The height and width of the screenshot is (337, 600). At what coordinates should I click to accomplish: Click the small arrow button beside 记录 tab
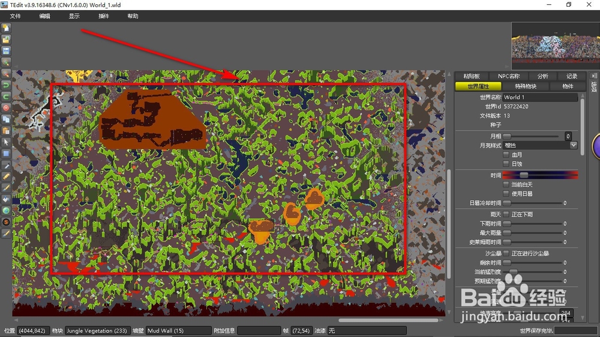[593, 76]
